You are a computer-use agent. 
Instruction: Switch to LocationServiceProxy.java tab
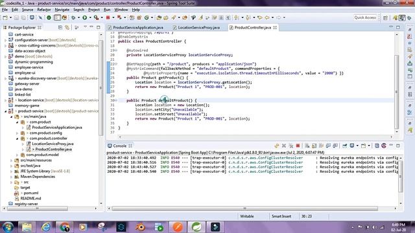click(196, 27)
